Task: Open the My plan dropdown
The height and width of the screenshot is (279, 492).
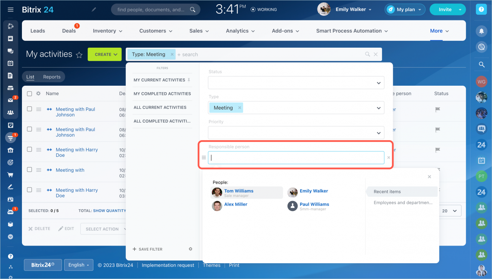Action: tap(405, 10)
